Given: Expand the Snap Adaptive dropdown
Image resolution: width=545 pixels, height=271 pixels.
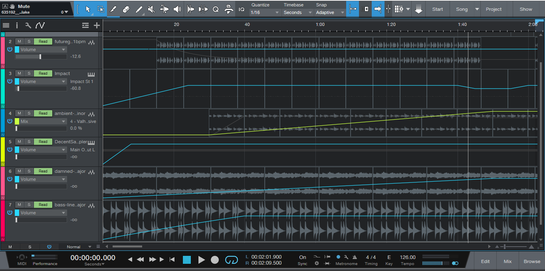Looking at the screenshot, I should tap(330, 13).
